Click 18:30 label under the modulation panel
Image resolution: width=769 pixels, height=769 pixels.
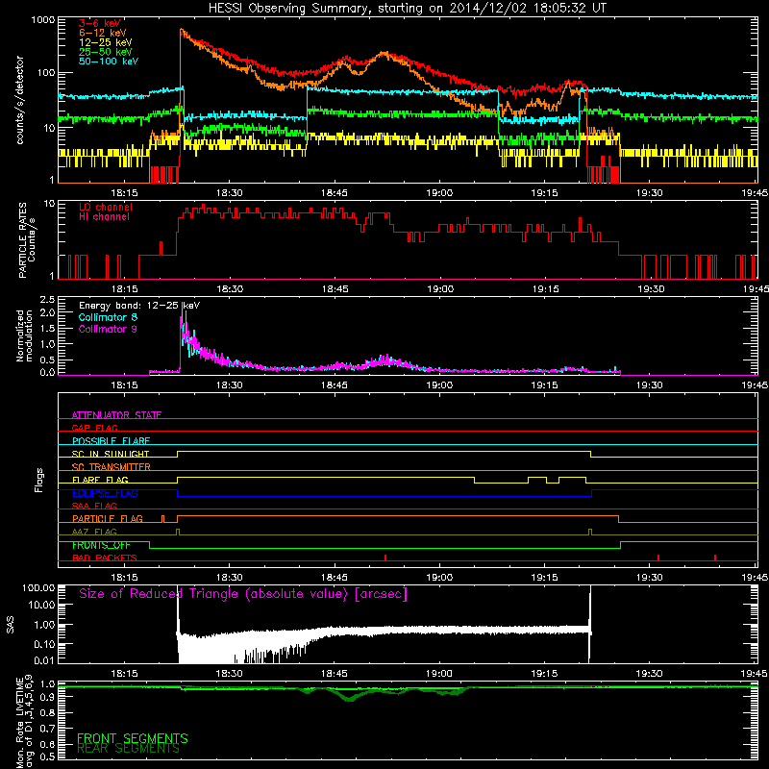coord(229,385)
